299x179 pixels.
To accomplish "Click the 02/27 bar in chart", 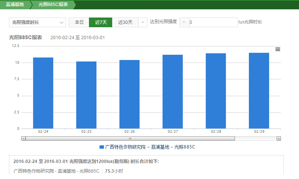I will [173, 92].
